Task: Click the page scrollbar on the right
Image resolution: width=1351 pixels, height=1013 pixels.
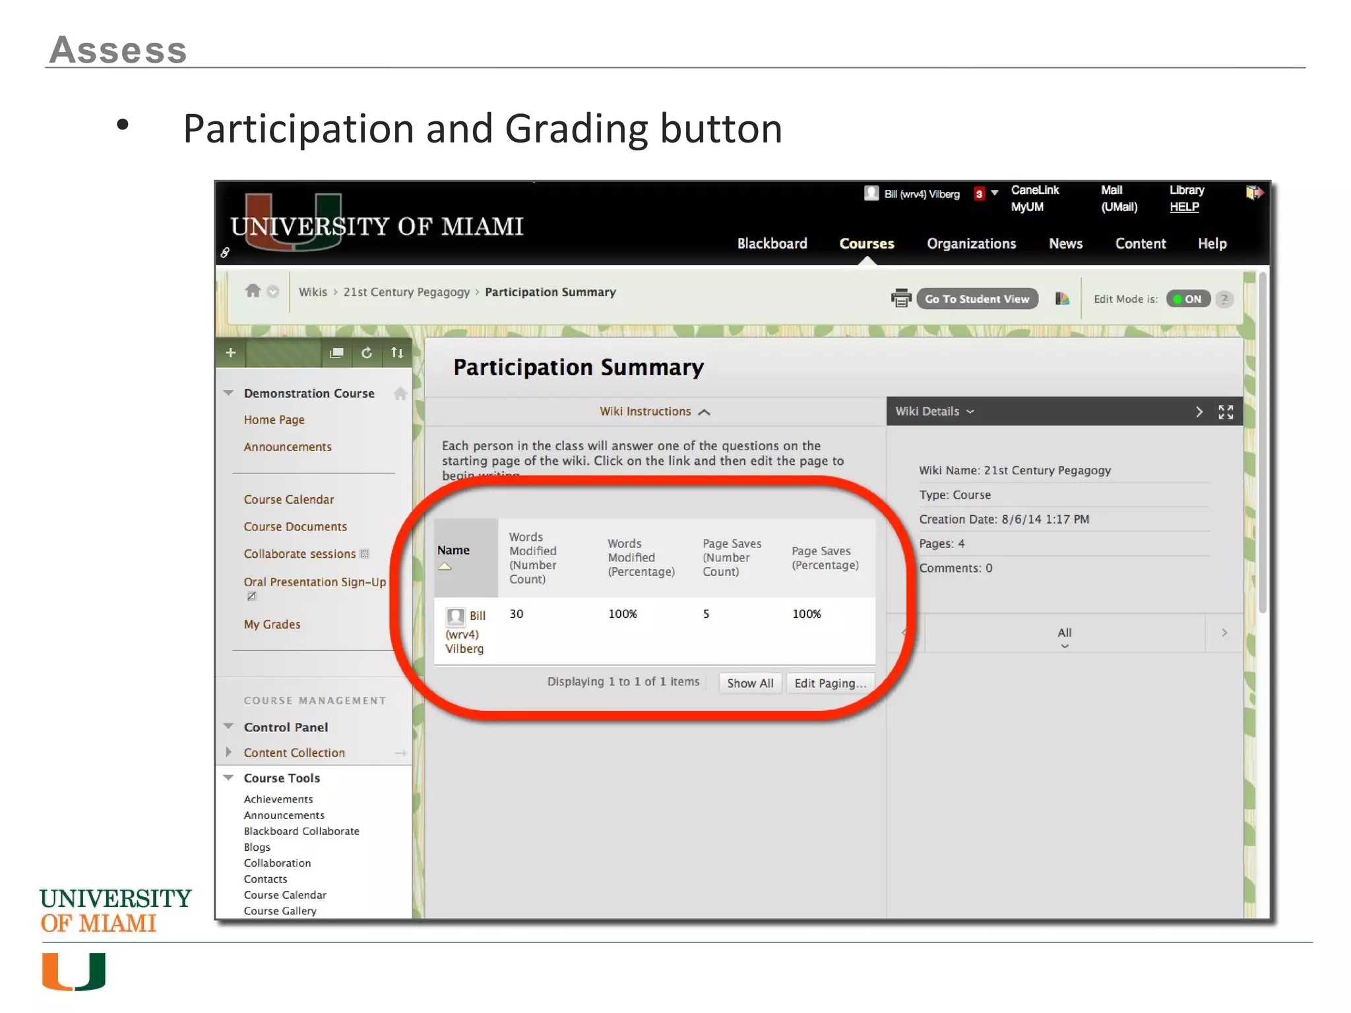Action: click(1263, 442)
